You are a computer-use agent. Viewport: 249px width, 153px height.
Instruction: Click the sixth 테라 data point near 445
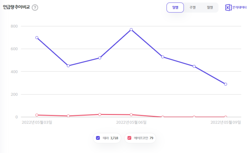194,66
